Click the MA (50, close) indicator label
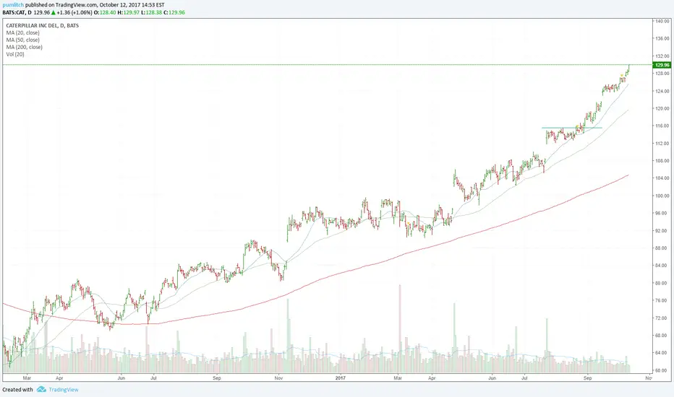 tap(23, 40)
